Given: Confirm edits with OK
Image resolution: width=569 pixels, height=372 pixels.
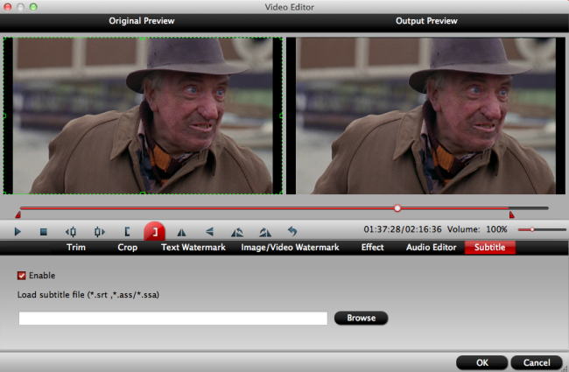Looking at the screenshot, I should point(482,362).
